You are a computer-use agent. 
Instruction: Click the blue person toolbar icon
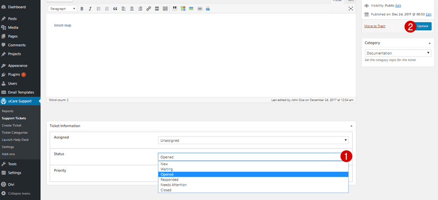click(x=208, y=8)
